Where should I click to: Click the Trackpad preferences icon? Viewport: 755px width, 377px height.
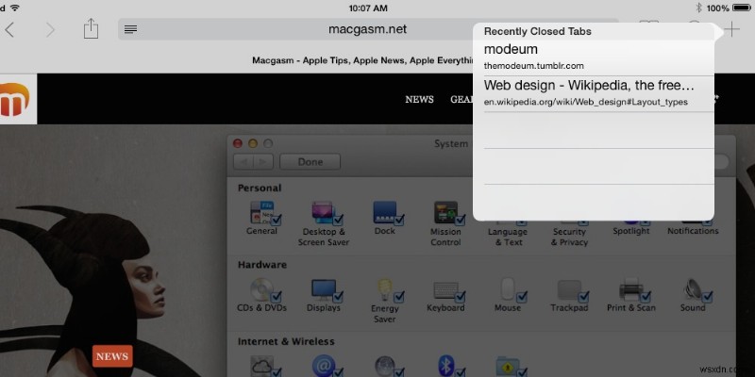coord(569,290)
